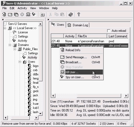Click the refresh window toolbar icon
The image size is (134, 127).
42,14
